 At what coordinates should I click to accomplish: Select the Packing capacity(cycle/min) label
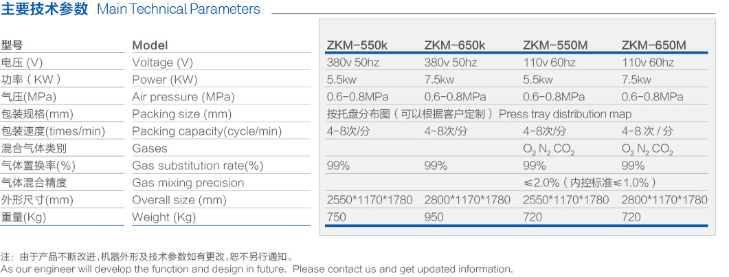[207, 131]
